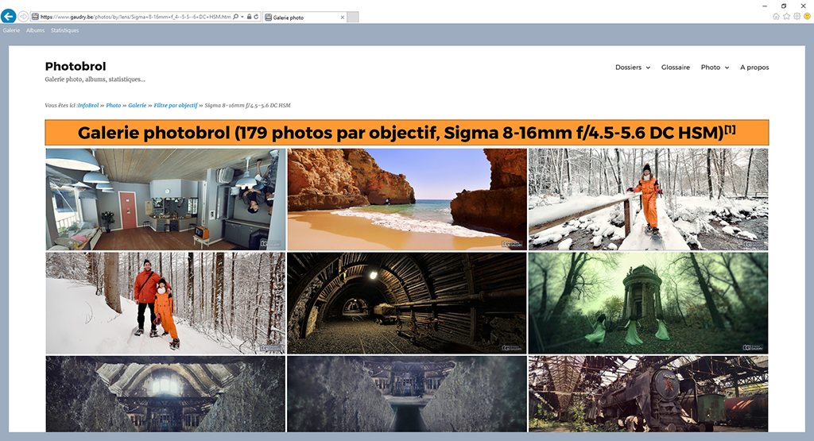Expand the Photo navigation menu

click(715, 68)
